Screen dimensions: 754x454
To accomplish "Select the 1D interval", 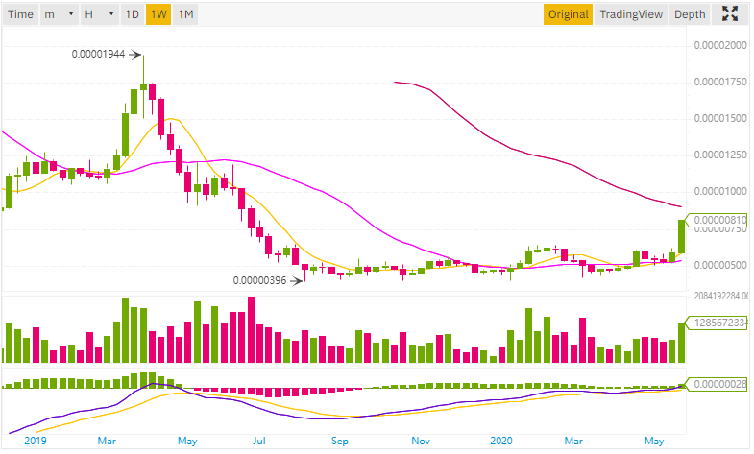I will click(133, 14).
